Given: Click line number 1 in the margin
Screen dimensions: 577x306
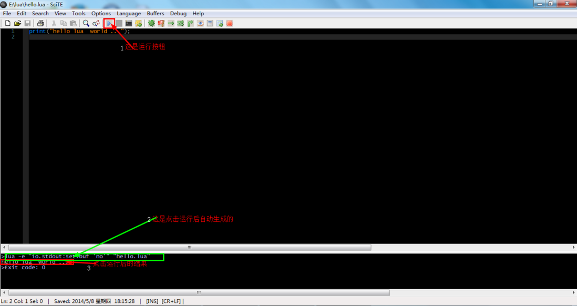Looking at the screenshot, I should [x=13, y=32].
